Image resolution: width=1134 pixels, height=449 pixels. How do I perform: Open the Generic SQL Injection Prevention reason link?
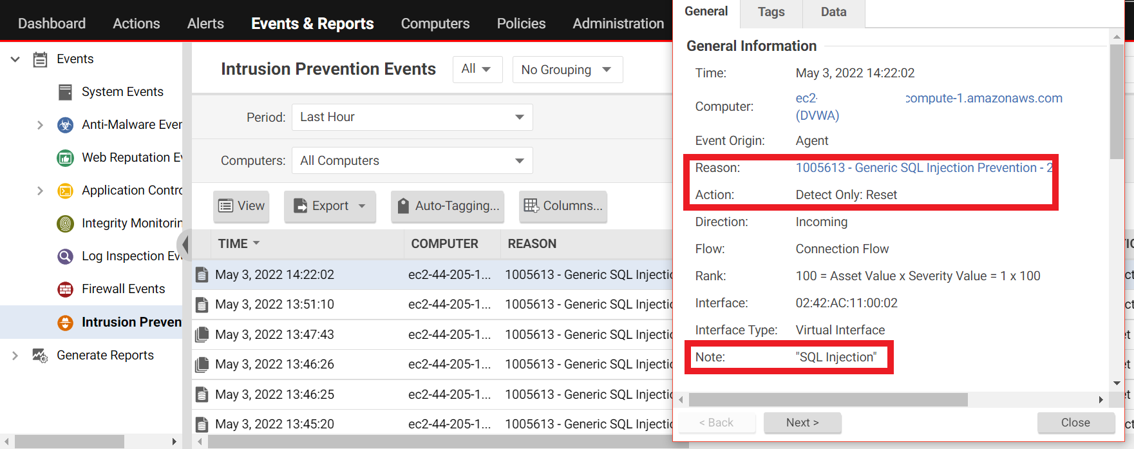pyautogui.click(x=924, y=168)
